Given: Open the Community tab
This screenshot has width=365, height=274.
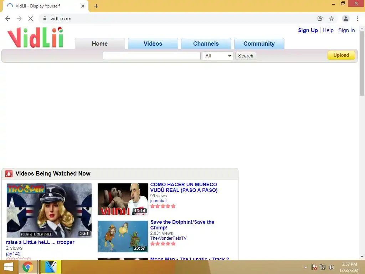Looking at the screenshot, I should coord(259,44).
